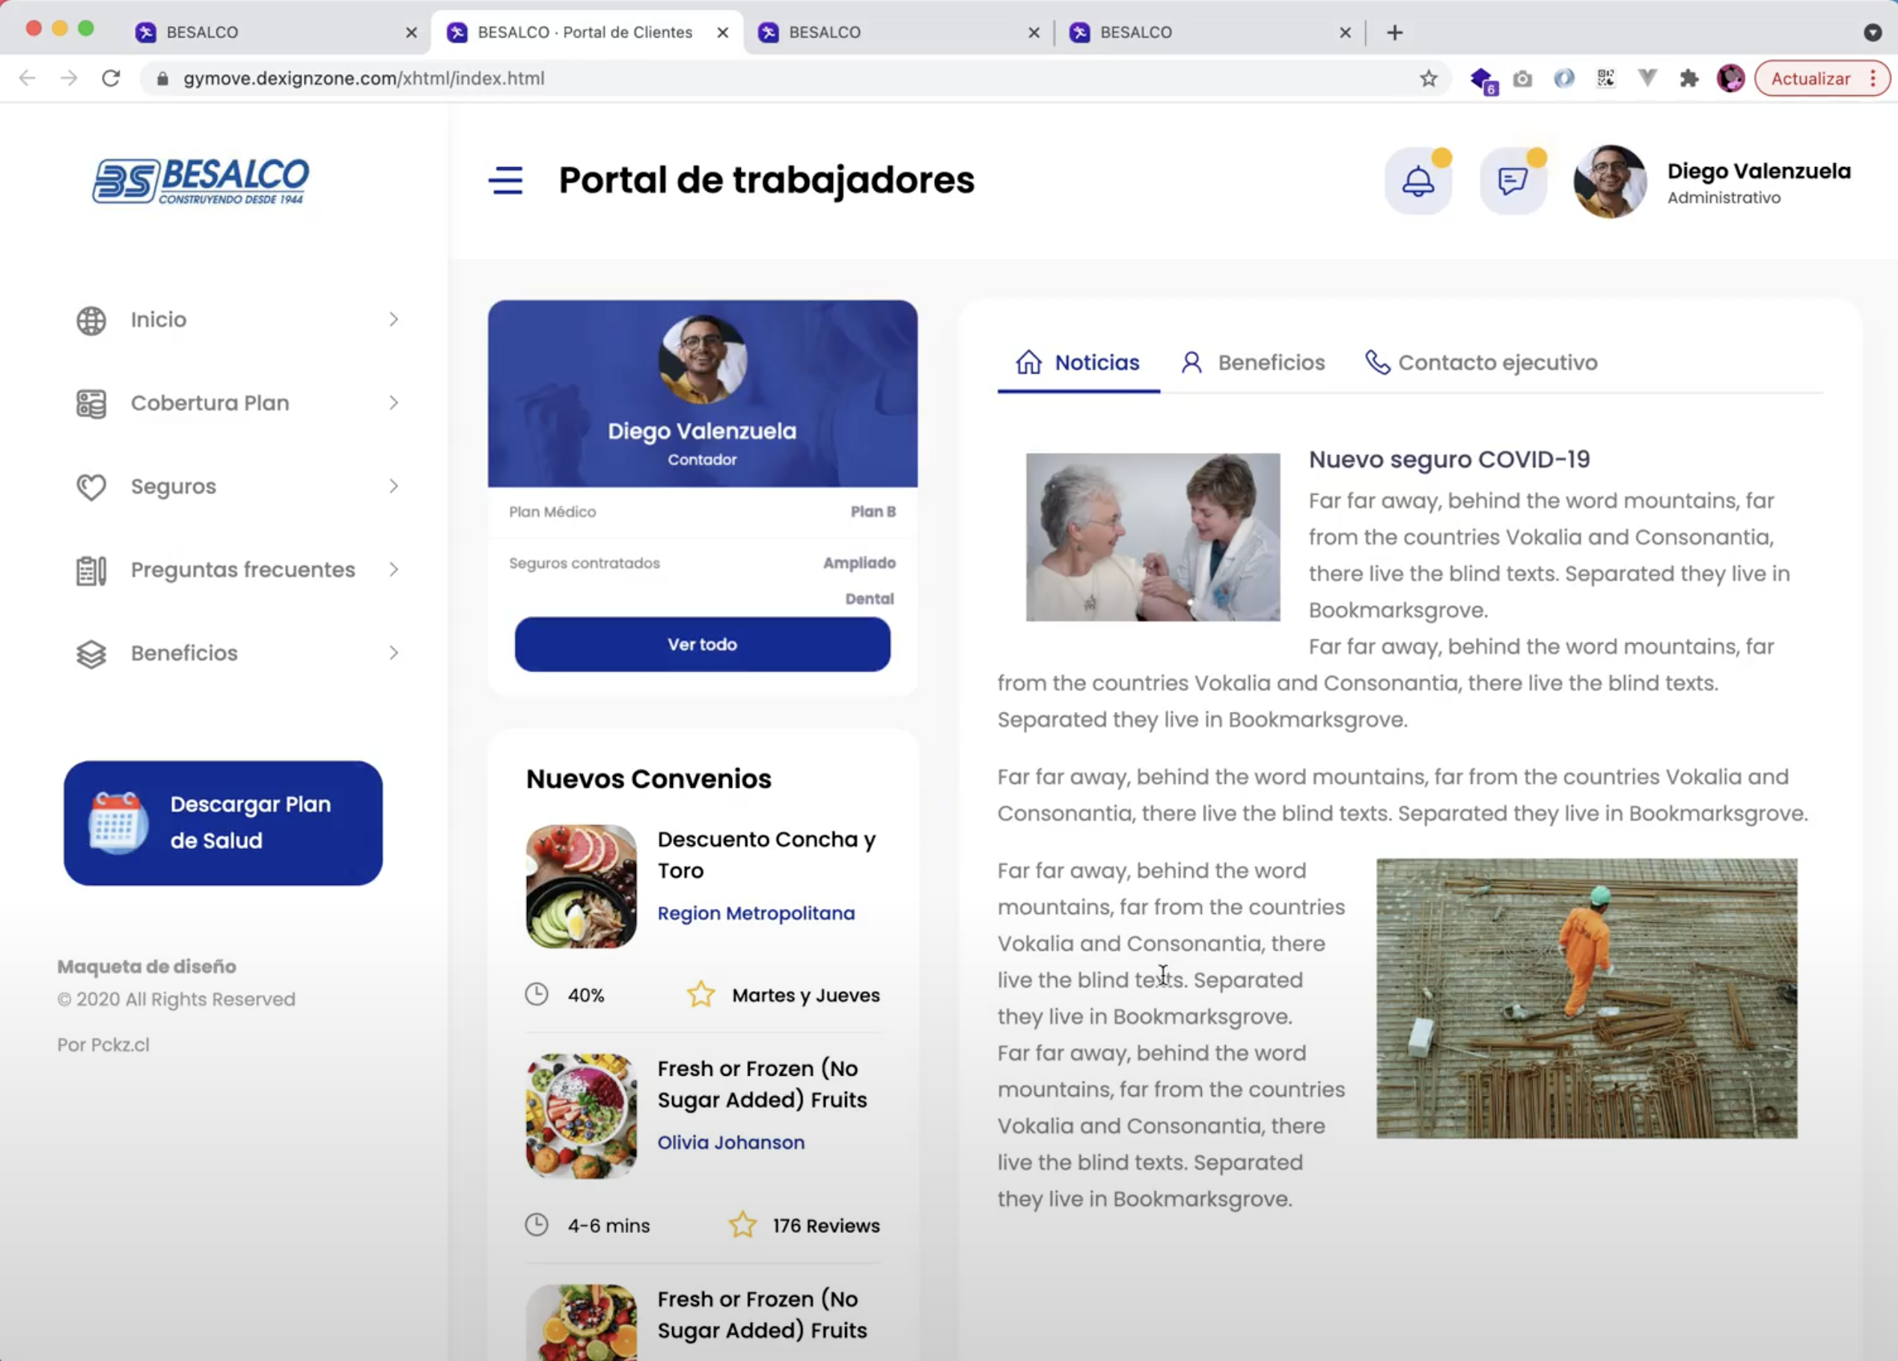
Task: Reload the page with the refresh icon
Action: tap(111, 79)
